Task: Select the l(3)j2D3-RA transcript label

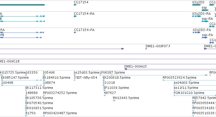Action: [202, 14]
